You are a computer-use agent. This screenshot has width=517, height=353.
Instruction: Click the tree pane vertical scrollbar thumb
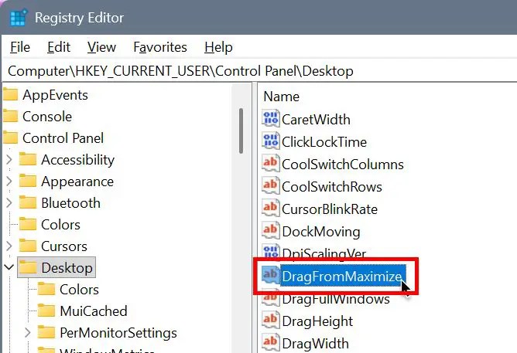pos(241,131)
